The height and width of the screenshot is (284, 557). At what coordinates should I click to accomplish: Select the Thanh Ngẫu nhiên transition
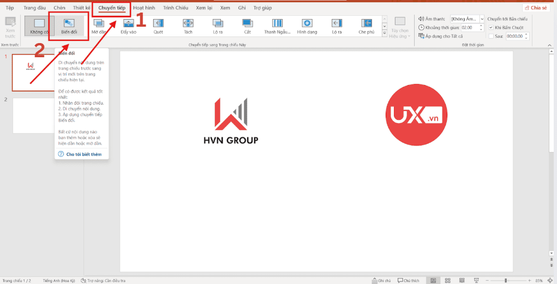pos(278,26)
